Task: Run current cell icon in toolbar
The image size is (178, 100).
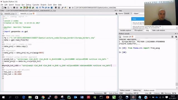Action: point(24,7)
